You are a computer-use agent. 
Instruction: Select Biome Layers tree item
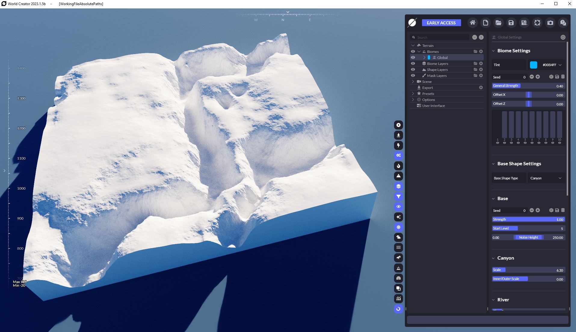(x=437, y=64)
